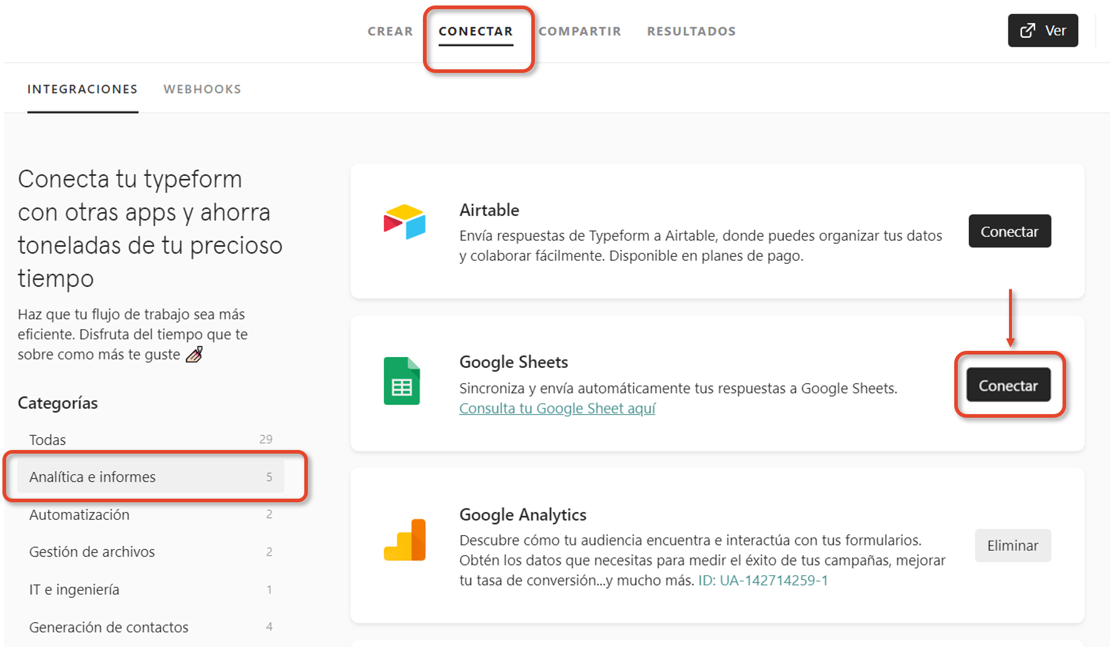
Task: Choose the Automatización category
Action: tap(151, 514)
